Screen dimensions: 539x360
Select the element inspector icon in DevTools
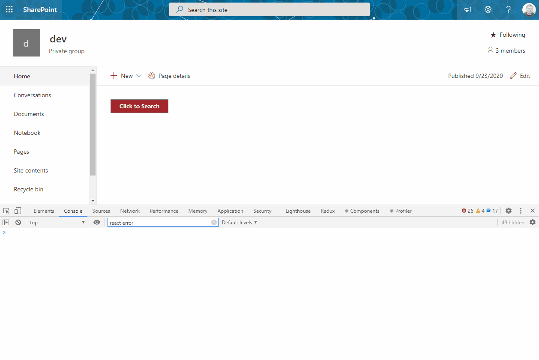tap(6, 211)
